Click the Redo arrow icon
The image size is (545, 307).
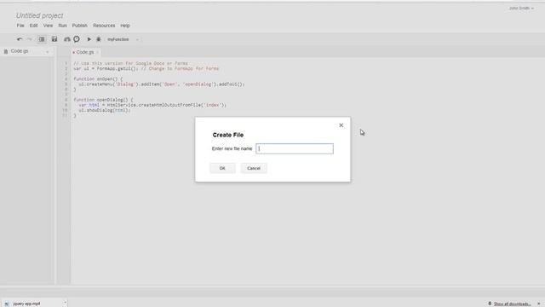30,39
